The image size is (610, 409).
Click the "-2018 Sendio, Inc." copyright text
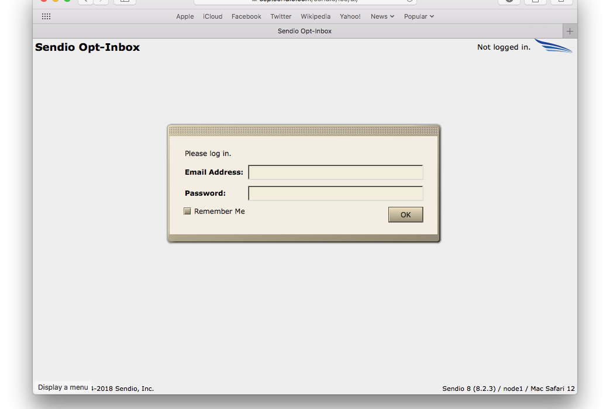pos(123,389)
